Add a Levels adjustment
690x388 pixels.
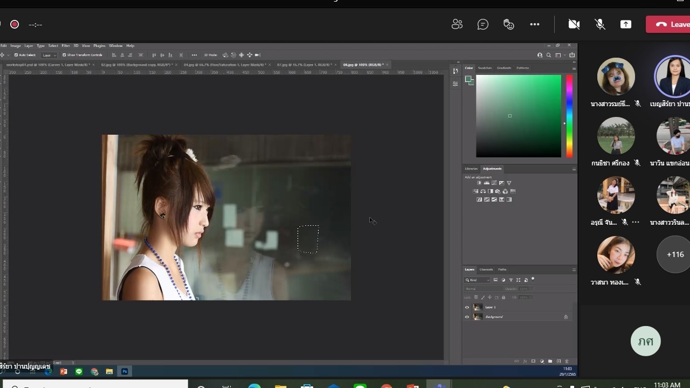coord(487,183)
